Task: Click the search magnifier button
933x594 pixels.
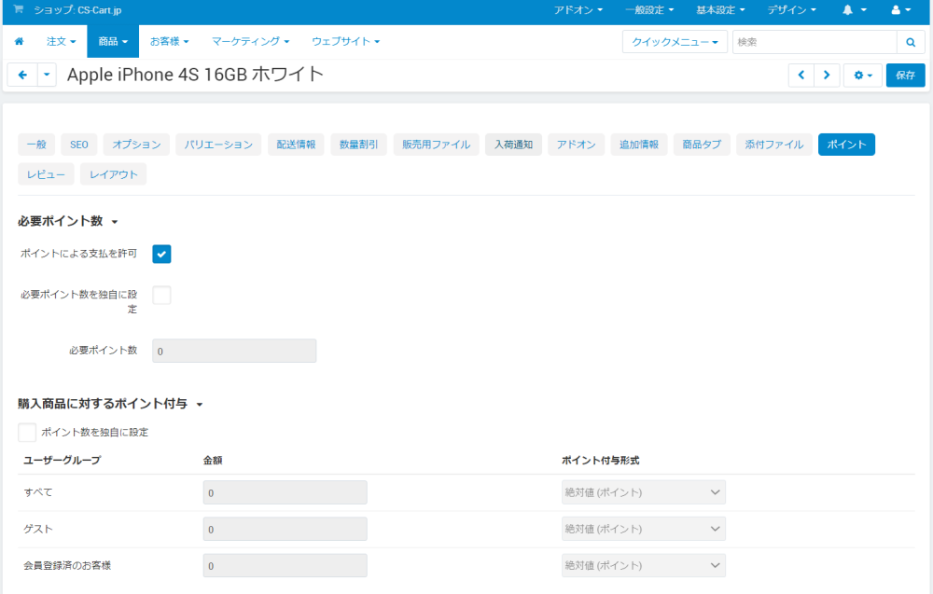Action: point(911,42)
